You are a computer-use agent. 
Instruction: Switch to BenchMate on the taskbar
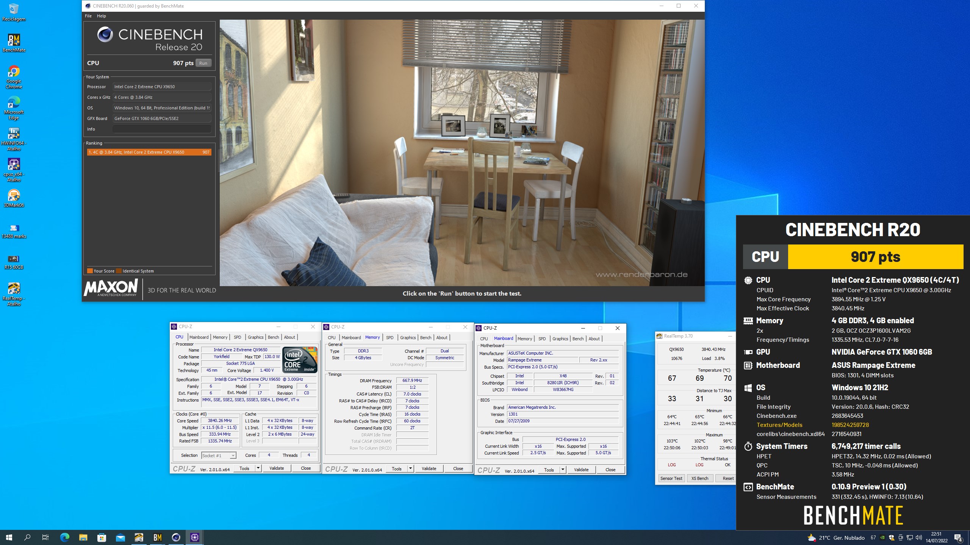click(157, 537)
